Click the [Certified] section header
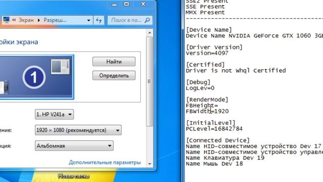This screenshot has height=182, width=323. pyautogui.click(x=205, y=65)
